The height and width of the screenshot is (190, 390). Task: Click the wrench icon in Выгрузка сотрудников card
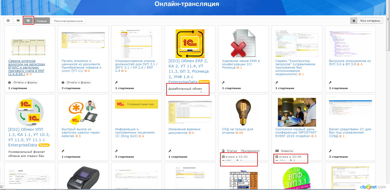pyautogui.click(x=330, y=83)
